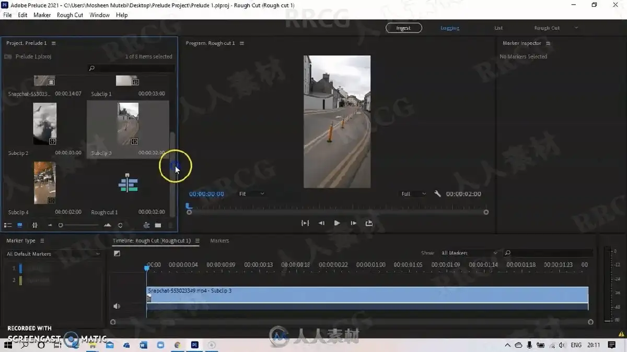This screenshot has width=627, height=352.
Task: Switch to the Markers tab
Action: pos(219,241)
